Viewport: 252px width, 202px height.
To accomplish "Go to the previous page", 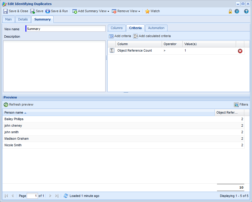I will click(12, 196).
